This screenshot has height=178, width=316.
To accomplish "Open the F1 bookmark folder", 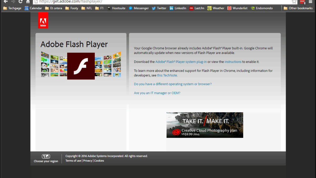I will (x=99, y=8).
